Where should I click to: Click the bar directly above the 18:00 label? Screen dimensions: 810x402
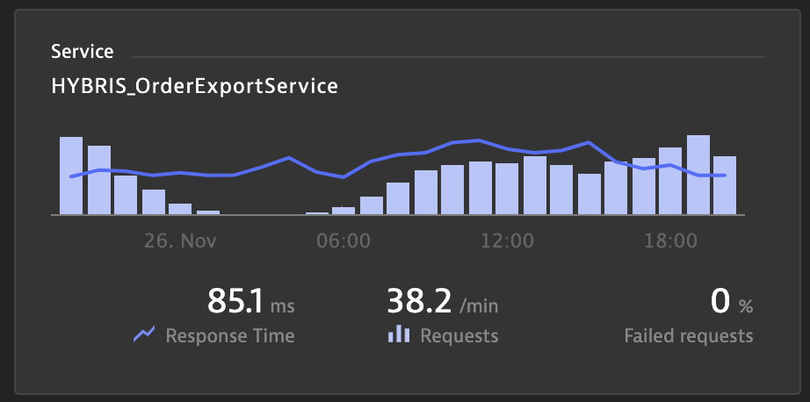click(x=670, y=181)
